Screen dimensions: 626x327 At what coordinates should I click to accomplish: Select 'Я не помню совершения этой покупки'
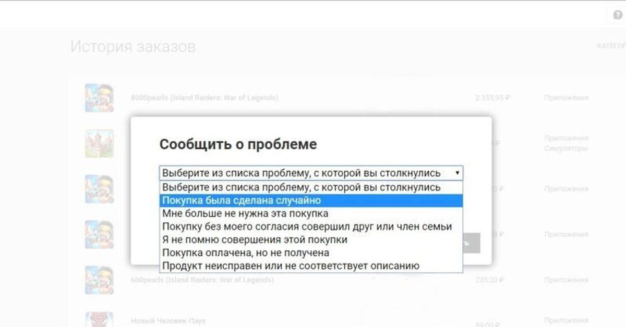[x=311, y=240]
